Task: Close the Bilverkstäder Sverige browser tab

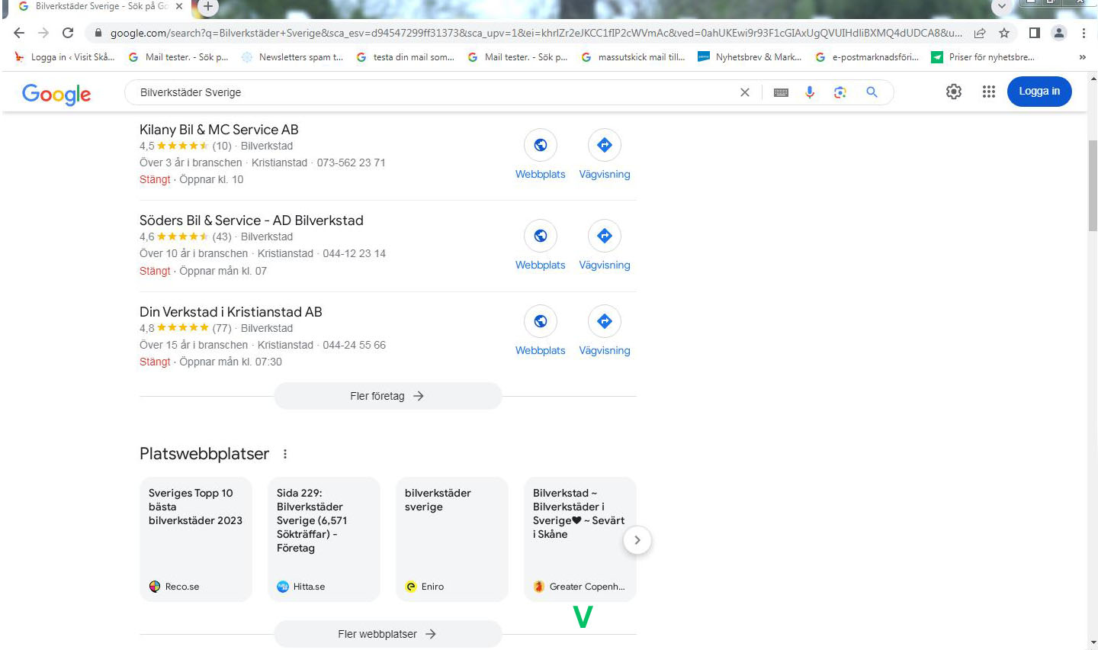Action: [179, 6]
